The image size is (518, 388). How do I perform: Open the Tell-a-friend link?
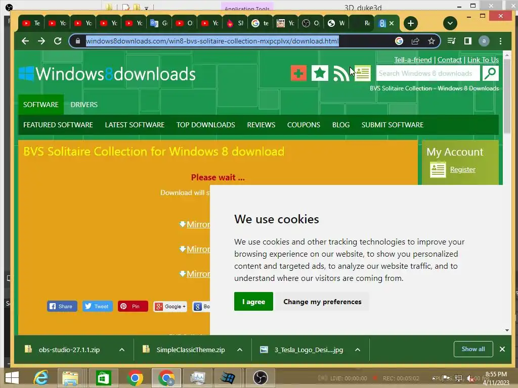[413, 60]
